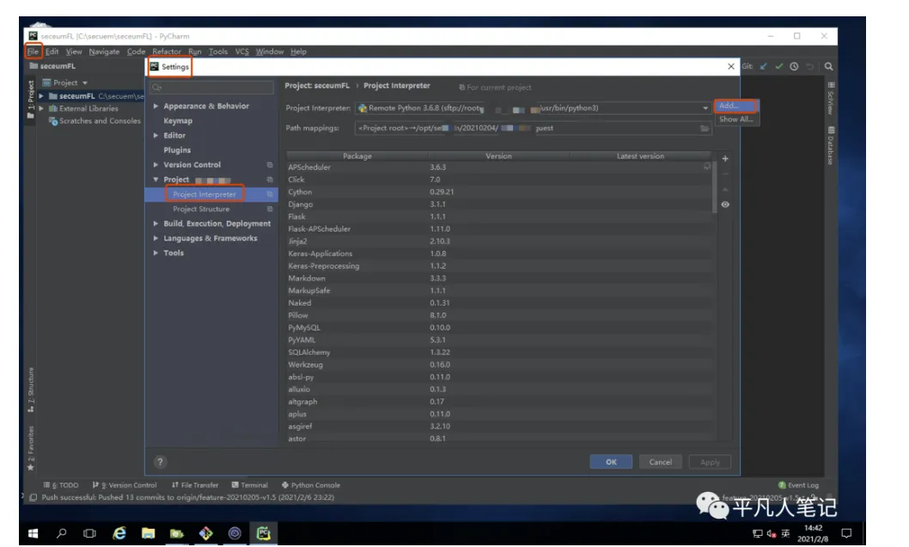The height and width of the screenshot is (547, 909).
Task: Open the Project view dropdown in sidebar
Action: 85,82
